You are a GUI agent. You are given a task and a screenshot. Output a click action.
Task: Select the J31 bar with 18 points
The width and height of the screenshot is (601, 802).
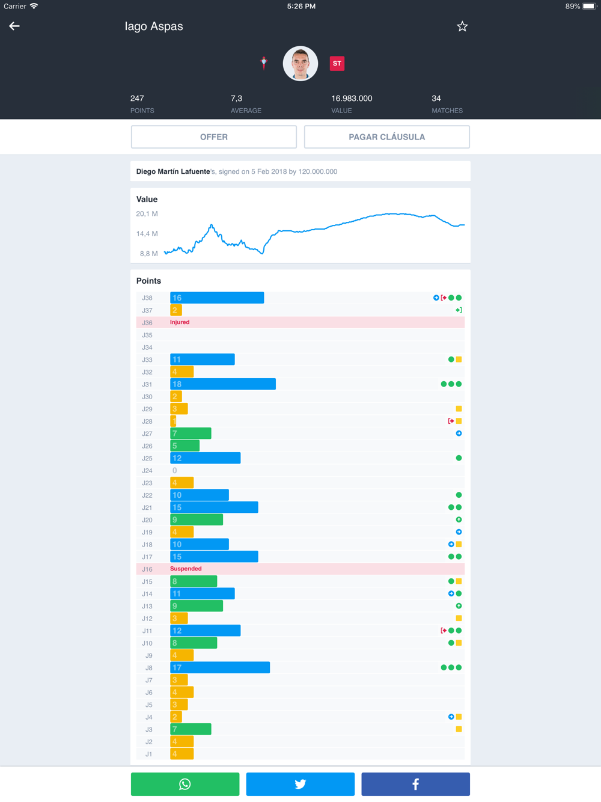[223, 384]
